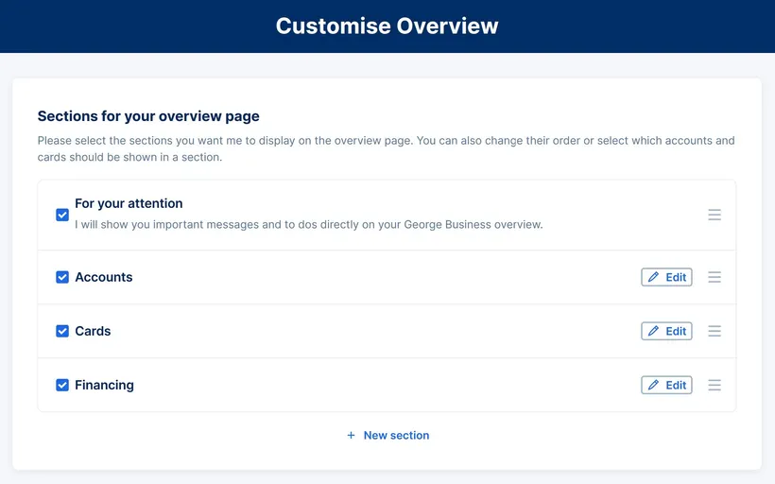This screenshot has width=775, height=484.
Task: Uncheck the For your attention checkbox
Action: point(62,215)
